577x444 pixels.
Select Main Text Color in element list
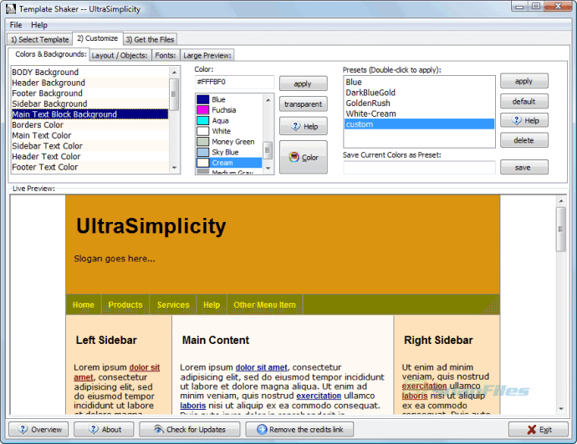click(89, 135)
